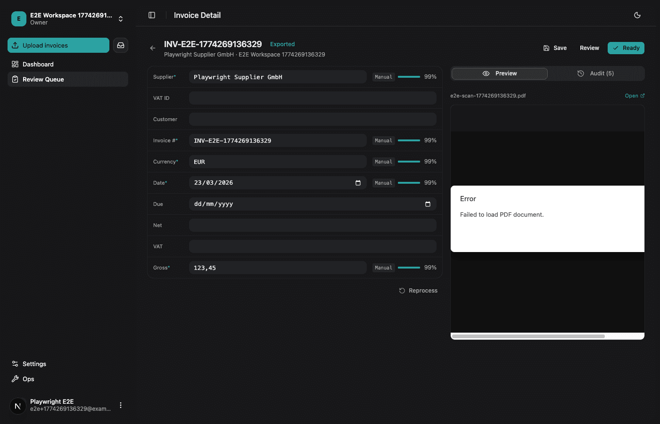Screen dimensions: 660x424
Task: Open Settings in the sidebar
Action: 34,364
